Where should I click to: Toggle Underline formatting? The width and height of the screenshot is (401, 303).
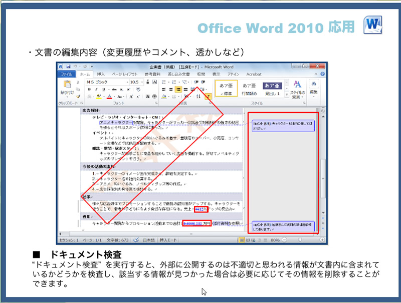(x=103, y=89)
